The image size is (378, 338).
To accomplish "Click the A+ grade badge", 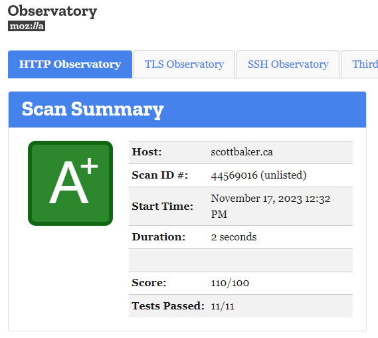I will (x=70, y=183).
